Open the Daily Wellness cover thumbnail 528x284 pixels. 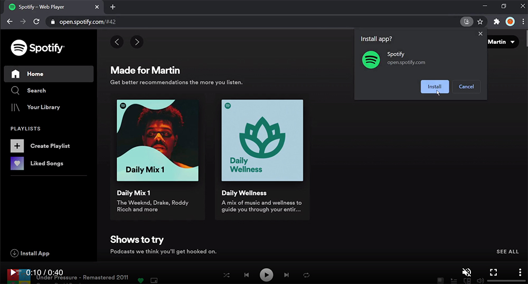[262, 140]
